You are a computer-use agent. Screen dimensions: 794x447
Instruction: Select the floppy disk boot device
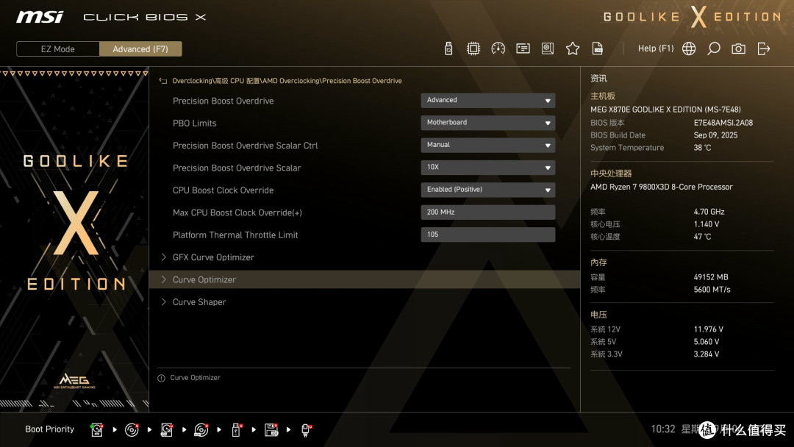(x=271, y=430)
